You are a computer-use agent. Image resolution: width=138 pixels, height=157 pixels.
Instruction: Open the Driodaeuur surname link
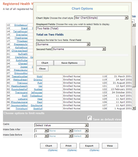pyautogui.click(x=21, y=25)
